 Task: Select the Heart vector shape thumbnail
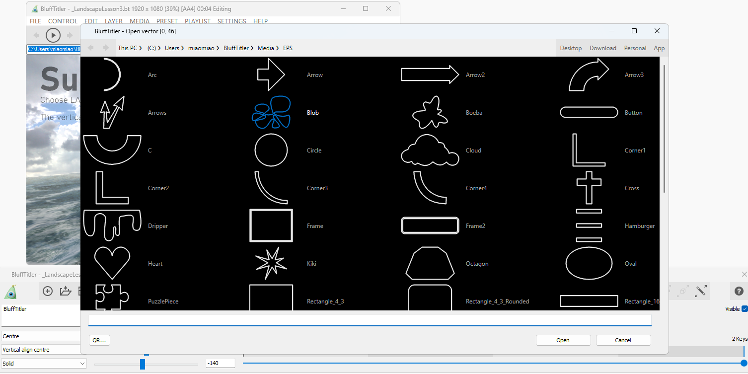pos(112,263)
